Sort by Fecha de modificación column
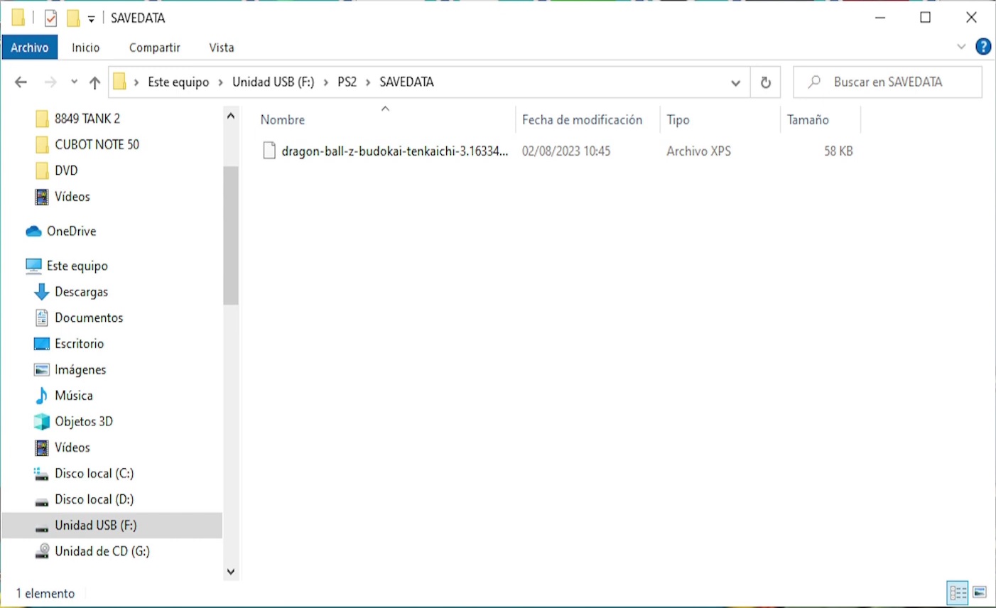This screenshot has height=608, width=996. click(x=582, y=119)
